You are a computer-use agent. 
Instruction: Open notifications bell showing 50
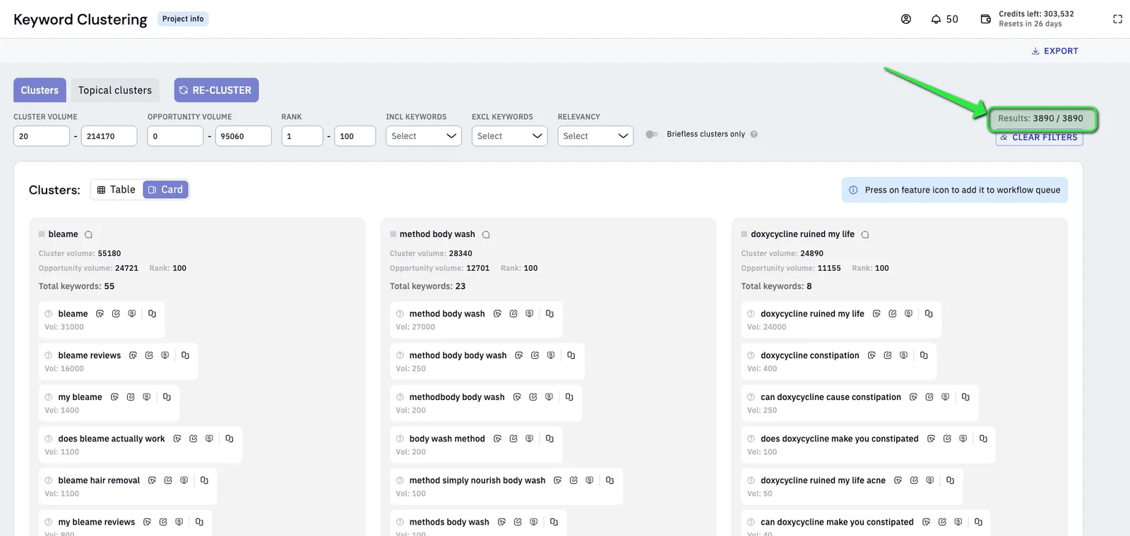pyautogui.click(x=944, y=19)
